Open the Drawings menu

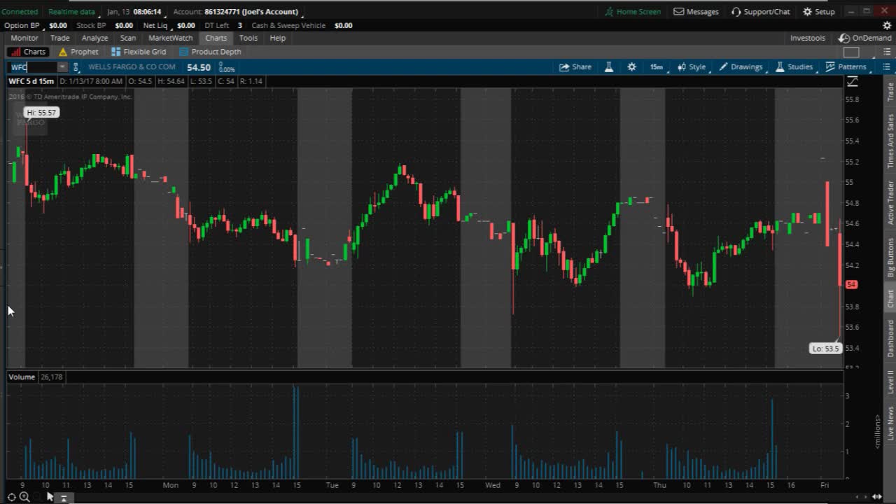click(x=741, y=67)
